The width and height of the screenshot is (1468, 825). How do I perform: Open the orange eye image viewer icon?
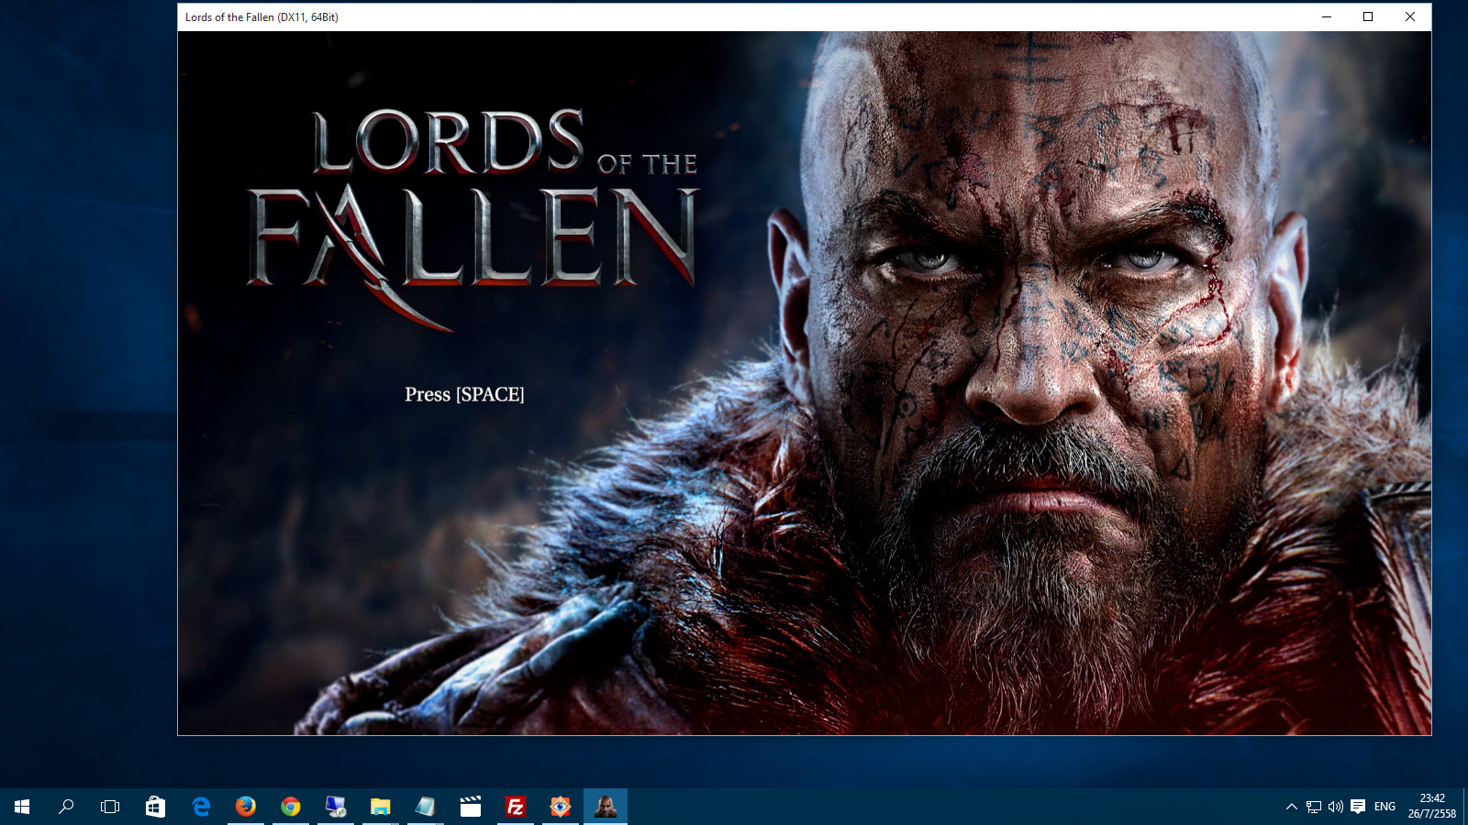[x=561, y=807]
